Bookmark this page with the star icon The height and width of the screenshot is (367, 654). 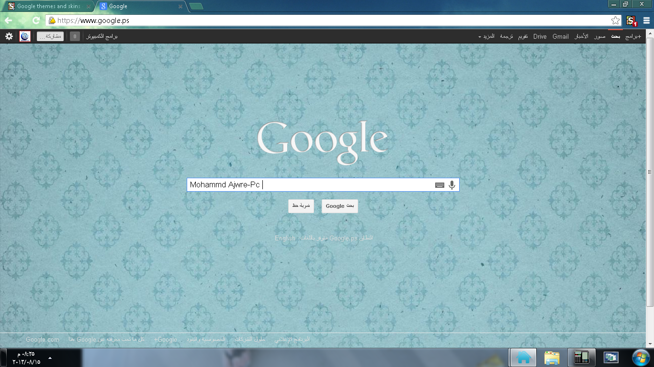click(x=615, y=21)
